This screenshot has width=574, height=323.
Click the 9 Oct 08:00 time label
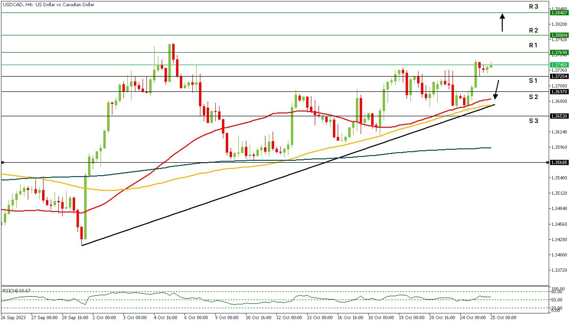pos(228,317)
